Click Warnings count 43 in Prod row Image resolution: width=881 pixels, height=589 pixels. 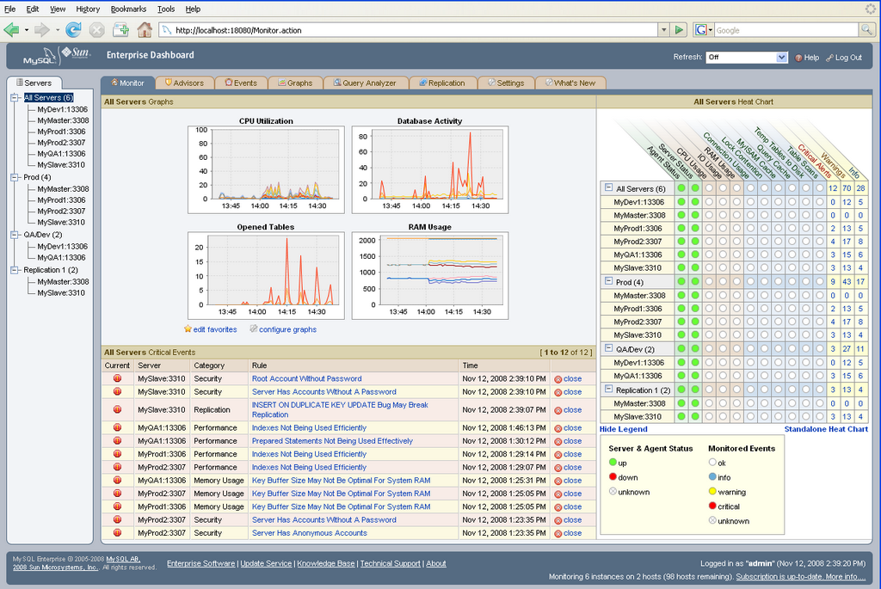click(847, 282)
